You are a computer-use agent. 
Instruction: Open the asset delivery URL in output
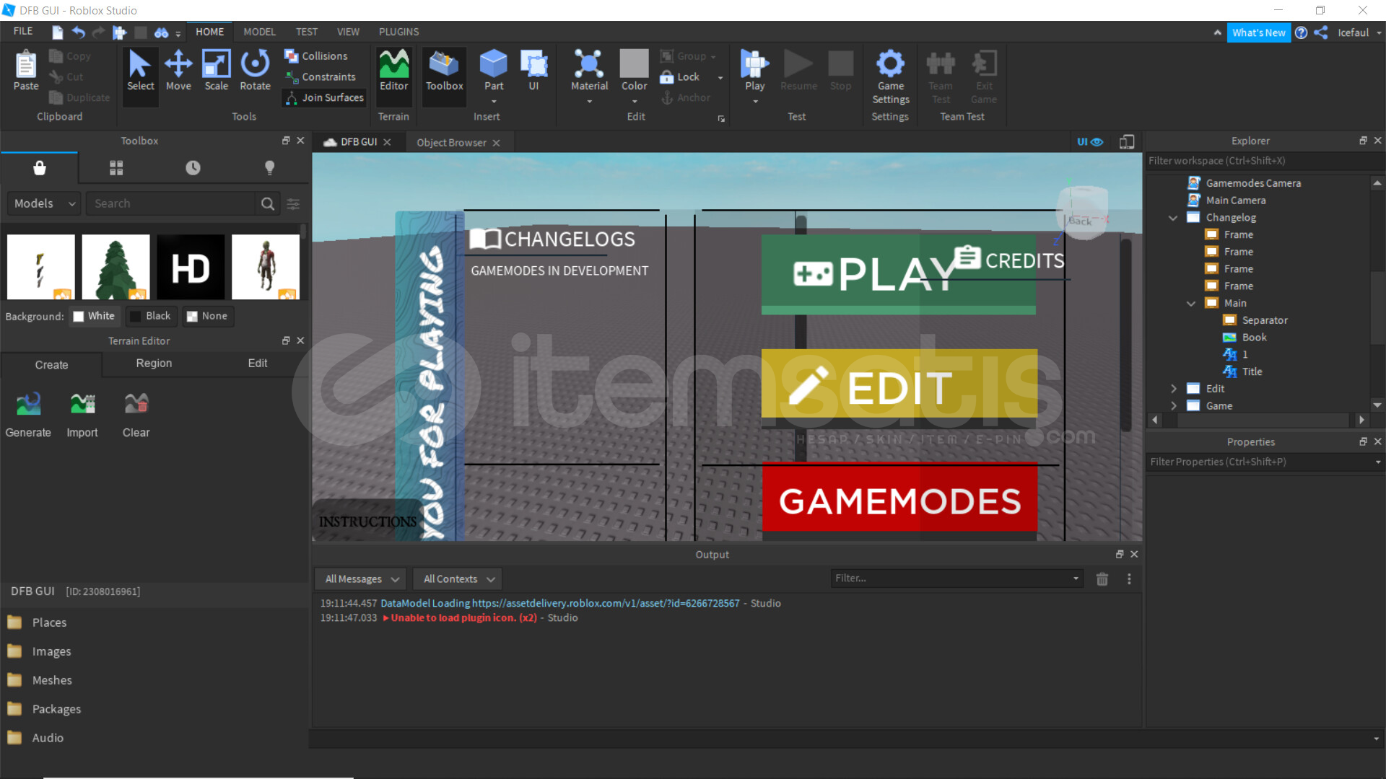click(x=606, y=603)
